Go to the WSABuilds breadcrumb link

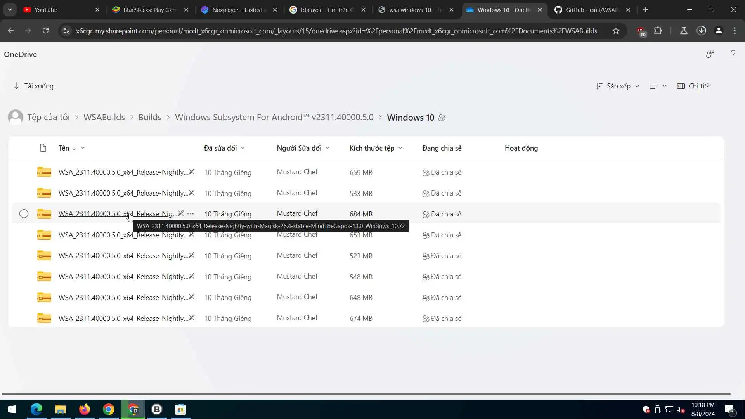104,117
